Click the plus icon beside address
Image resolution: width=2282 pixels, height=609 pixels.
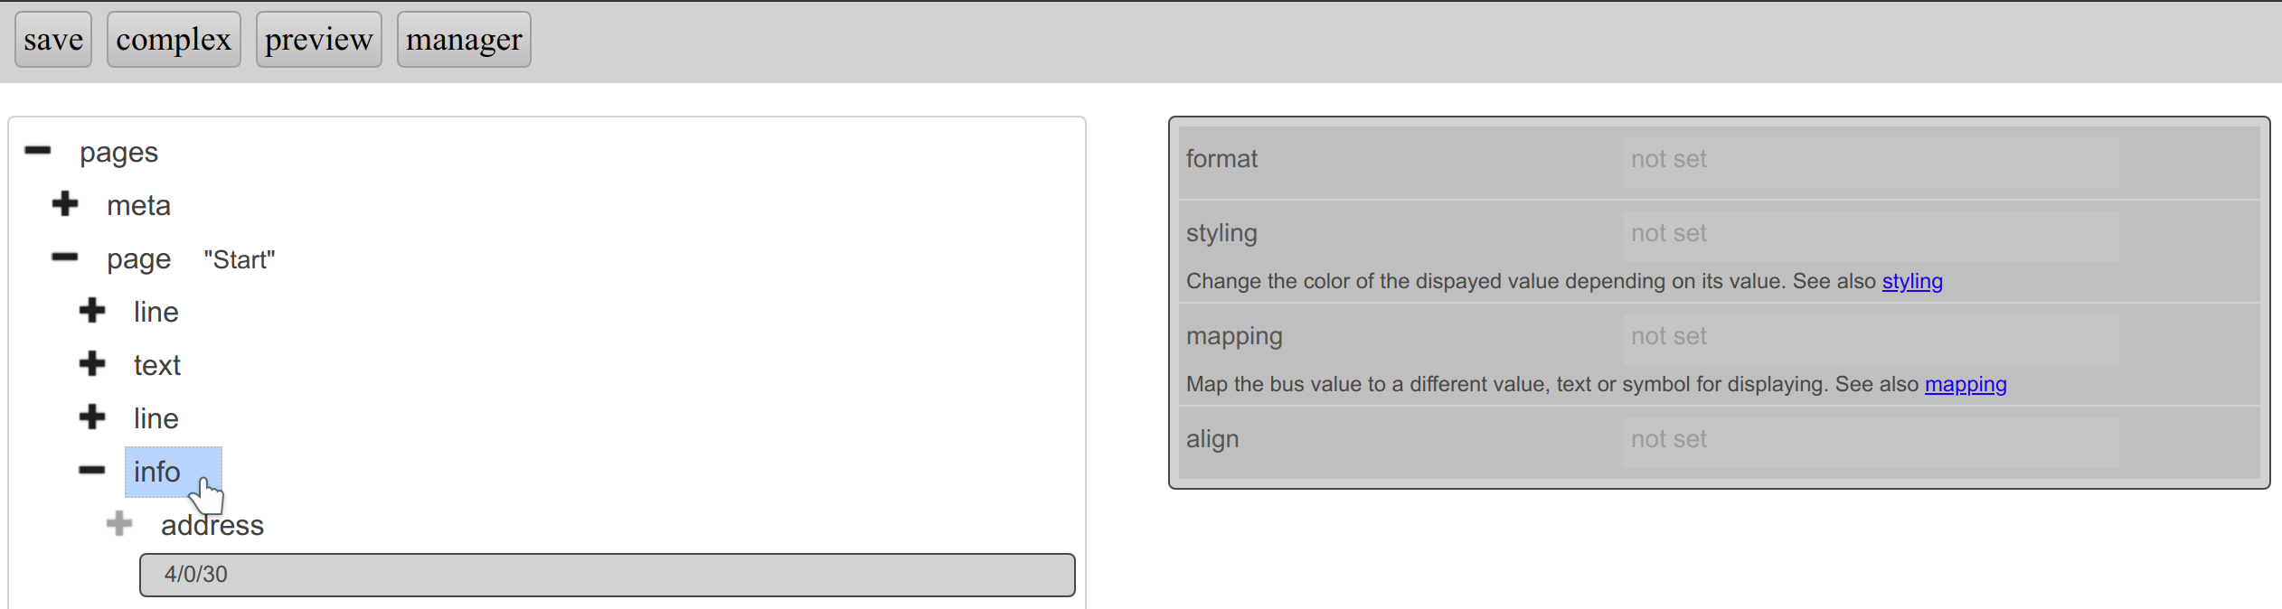point(119,524)
